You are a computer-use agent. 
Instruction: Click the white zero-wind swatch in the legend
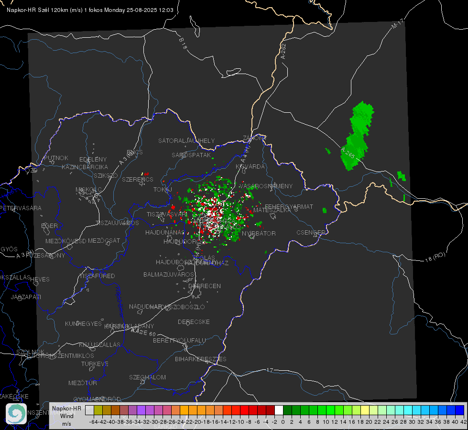point(279,410)
